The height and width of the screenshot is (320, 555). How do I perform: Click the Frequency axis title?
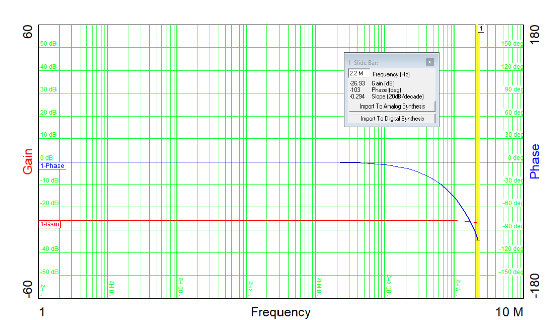[281, 312]
